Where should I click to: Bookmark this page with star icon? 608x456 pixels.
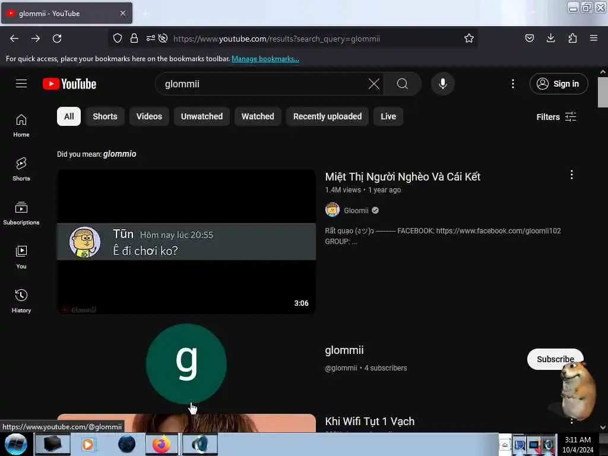469,39
